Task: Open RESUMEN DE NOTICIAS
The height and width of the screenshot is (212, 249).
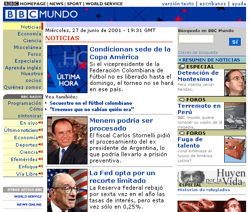Action: (211, 60)
